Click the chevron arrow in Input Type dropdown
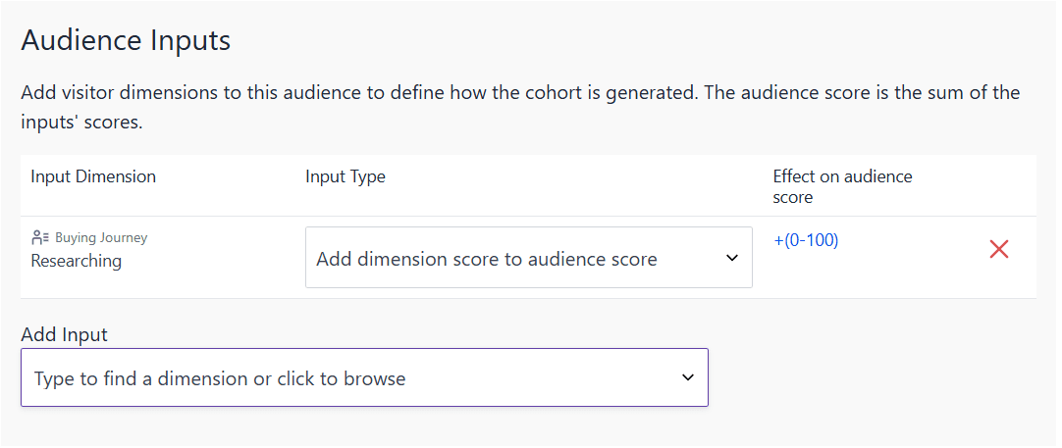Viewport: 1062px width, 448px height. [x=731, y=258]
